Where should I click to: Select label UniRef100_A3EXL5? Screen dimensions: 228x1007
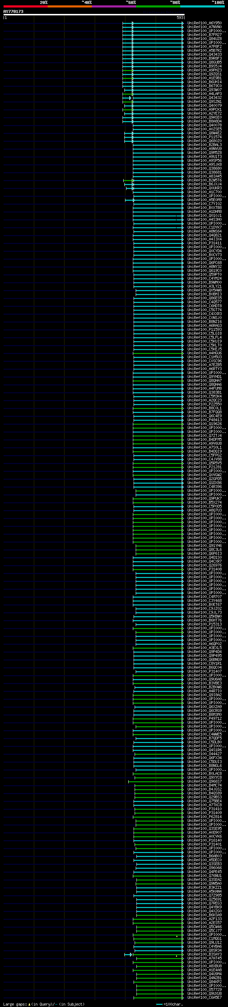tap(204, 648)
